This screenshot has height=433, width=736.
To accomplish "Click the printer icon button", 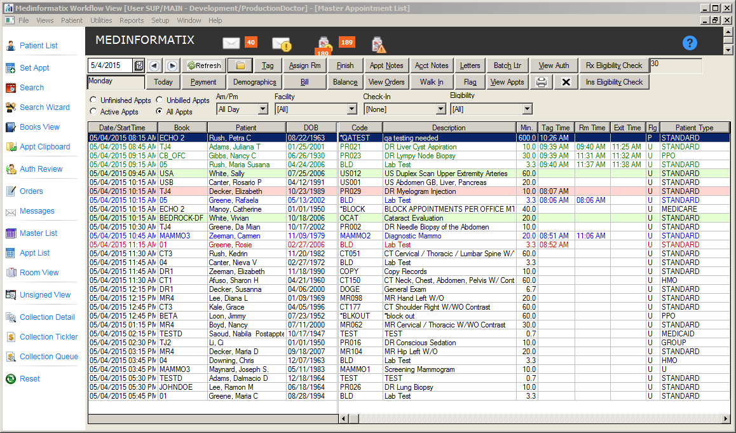I will [542, 82].
